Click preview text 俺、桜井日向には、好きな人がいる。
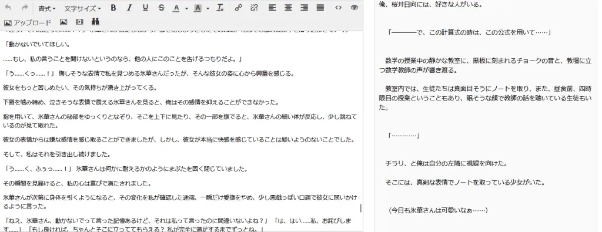This screenshot has width=602, height=232. coord(431,5)
